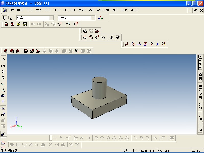Select the arrow selection tool
The width and height of the screenshot is (204, 153).
pos(4,18)
